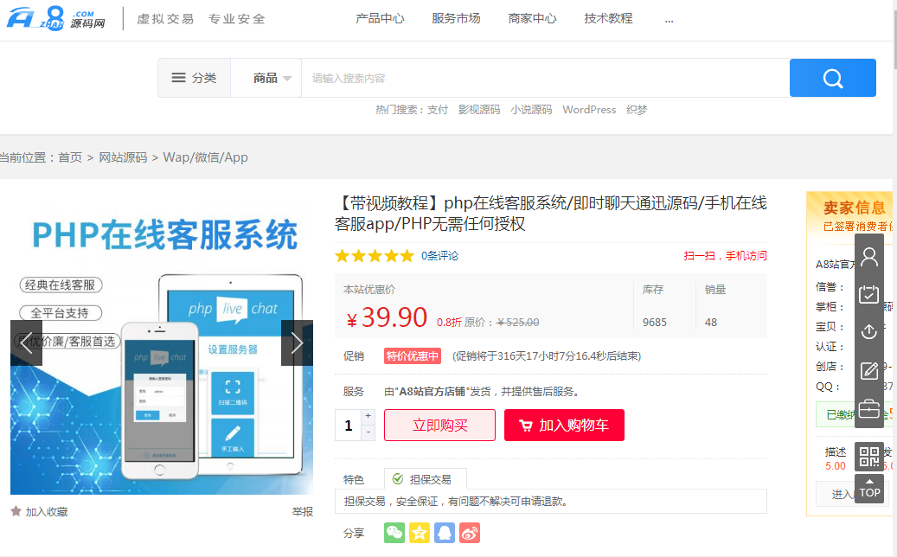Share via the red Weibo icon
Viewport: 897px width, 557px height.
tap(470, 533)
